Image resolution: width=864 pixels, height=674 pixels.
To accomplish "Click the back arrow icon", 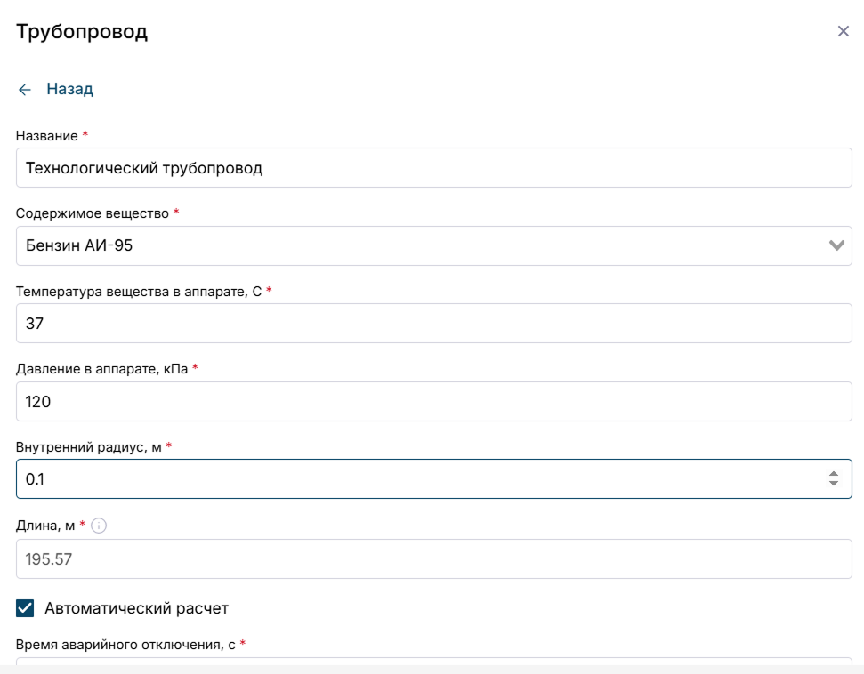I will pyautogui.click(x=25, y=90).
